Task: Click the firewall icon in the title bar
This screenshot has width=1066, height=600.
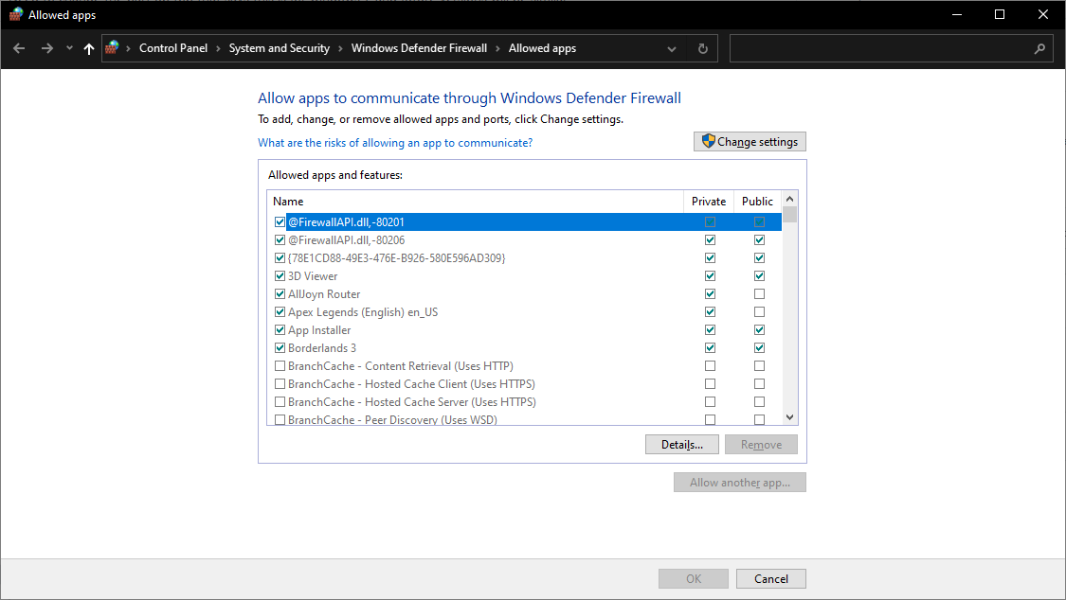Action: 13,14
